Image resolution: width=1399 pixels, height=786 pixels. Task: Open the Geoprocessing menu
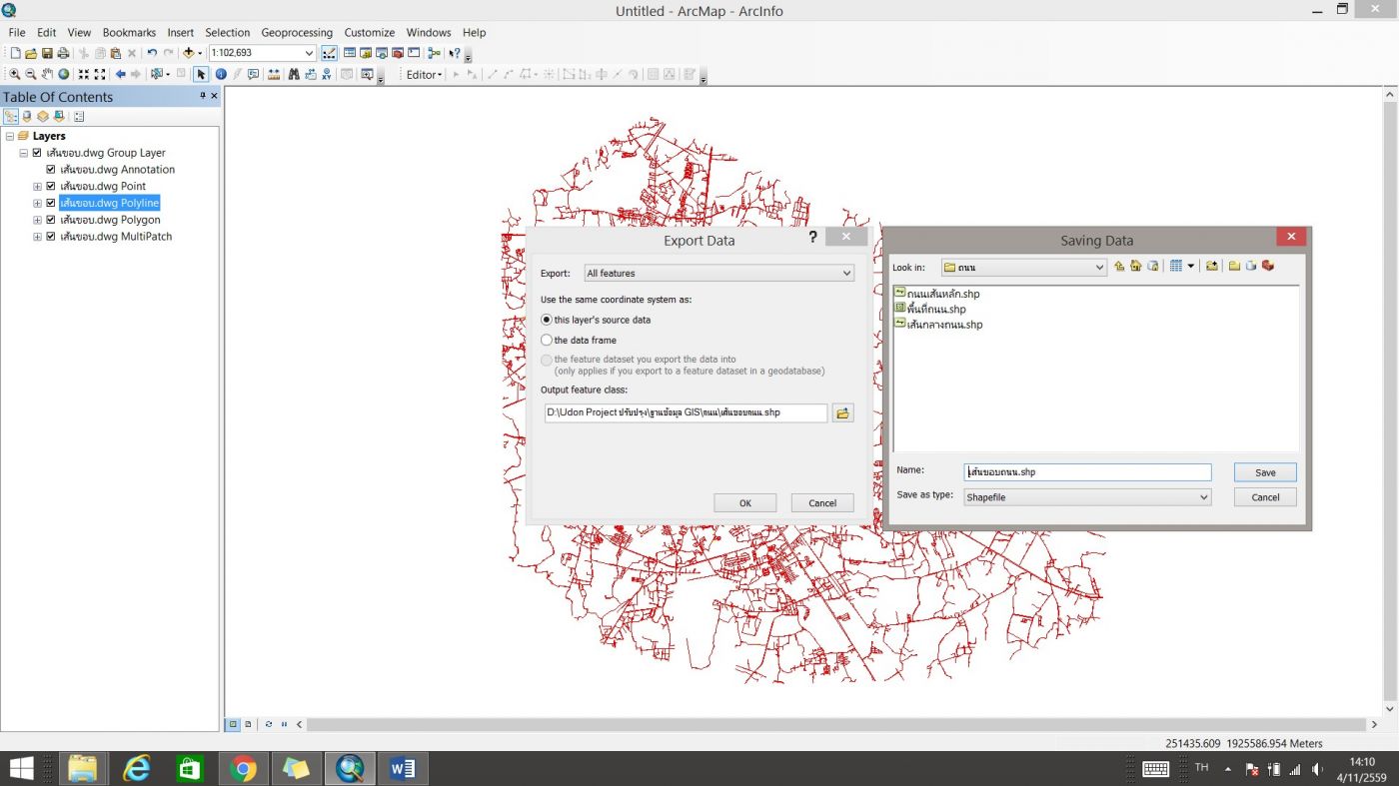click(297, 32)
